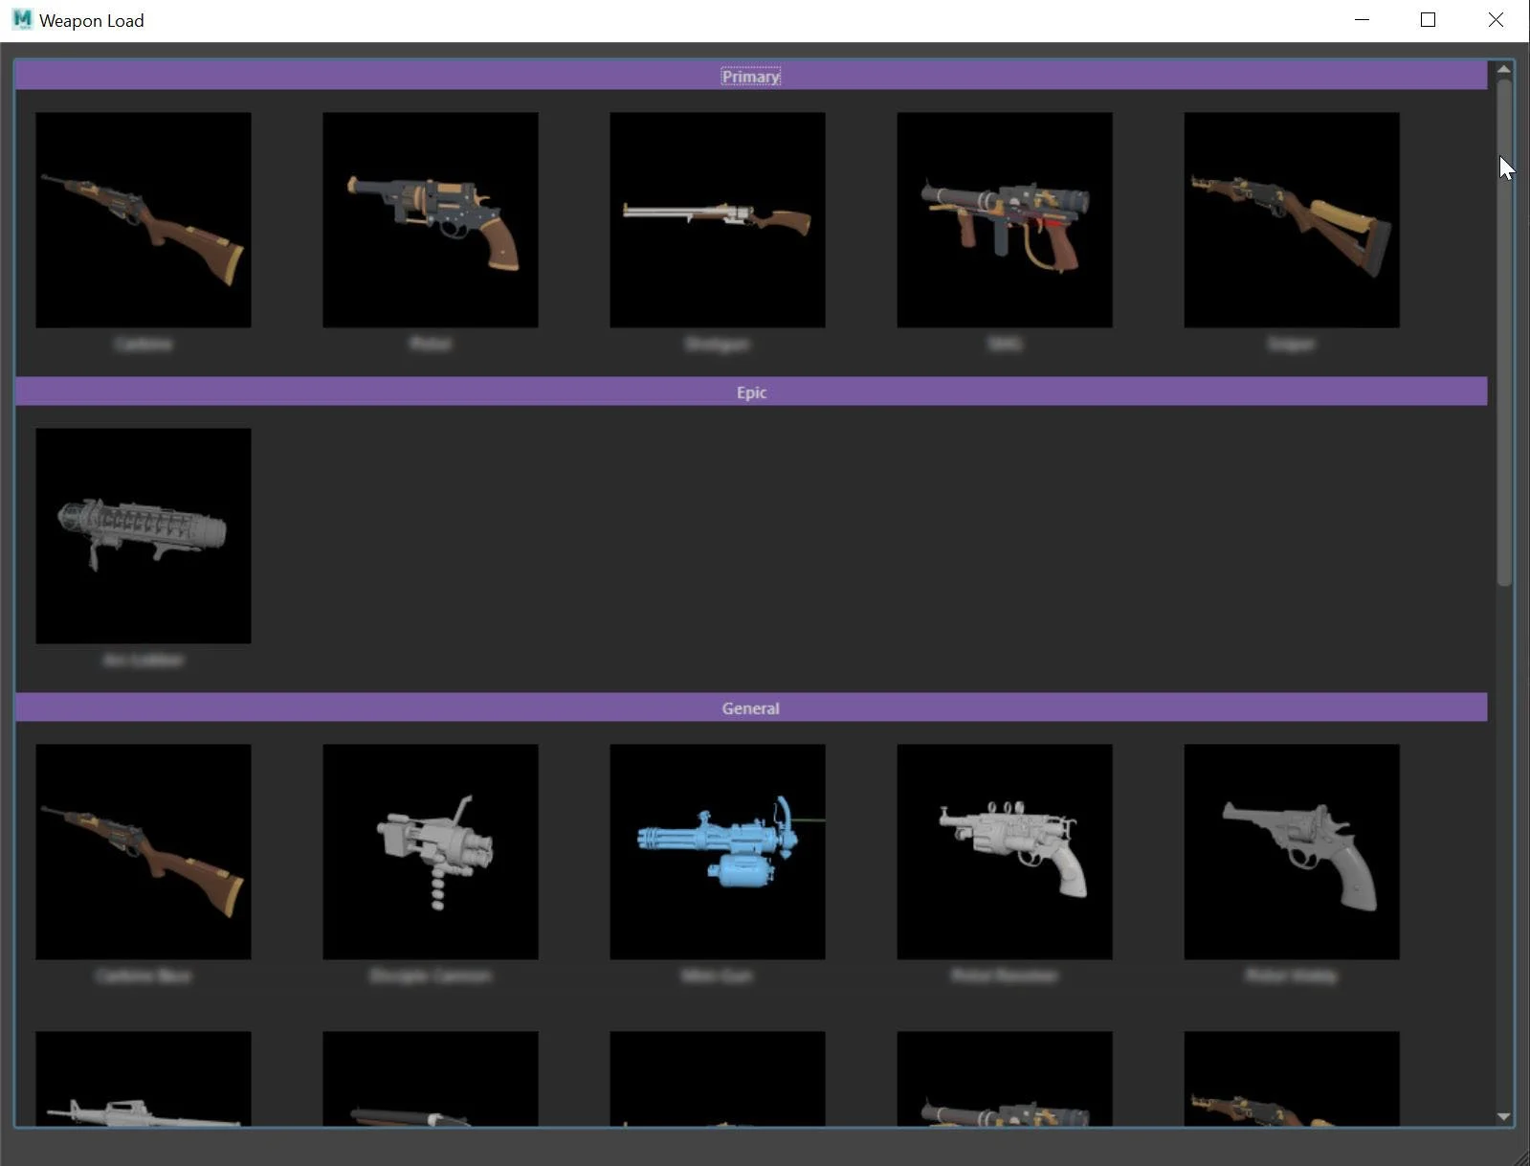
Task: Select the wooden carbine thumbnail in General section
Action: 144,852
